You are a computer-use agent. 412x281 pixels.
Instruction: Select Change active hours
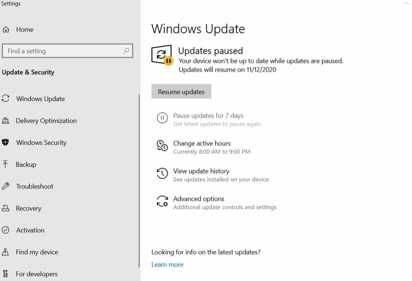202,143
